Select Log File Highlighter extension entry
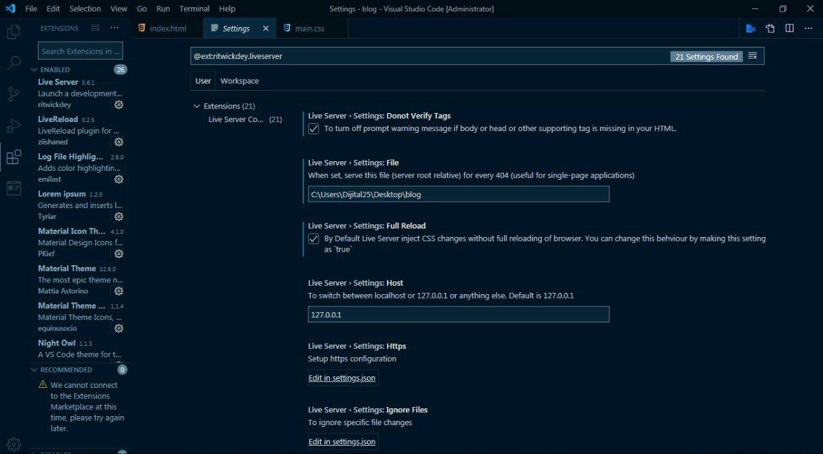823x454 pixels. coord(80,168)
